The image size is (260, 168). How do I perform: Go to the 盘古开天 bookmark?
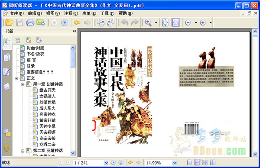coord(47,90)
